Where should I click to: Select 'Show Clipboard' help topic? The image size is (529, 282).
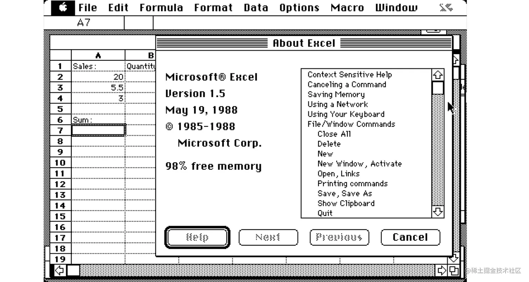pos(346,203)
